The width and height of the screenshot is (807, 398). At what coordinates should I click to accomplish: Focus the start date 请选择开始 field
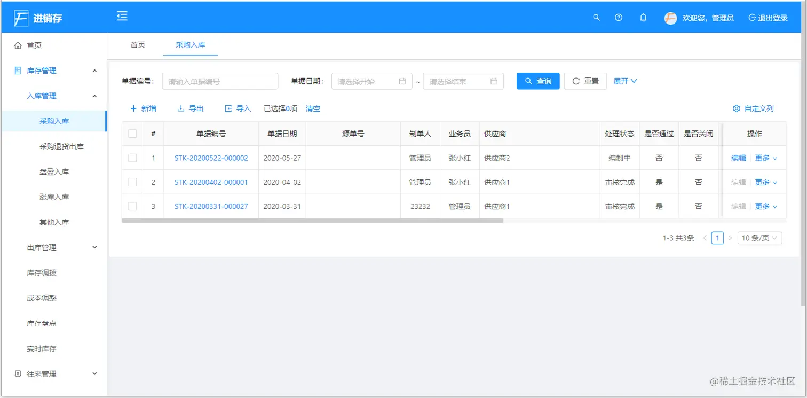[372, 81]
